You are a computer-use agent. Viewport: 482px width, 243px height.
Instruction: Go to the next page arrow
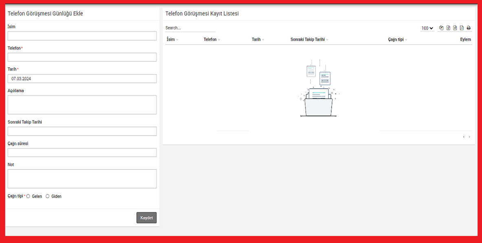point(469,137)
